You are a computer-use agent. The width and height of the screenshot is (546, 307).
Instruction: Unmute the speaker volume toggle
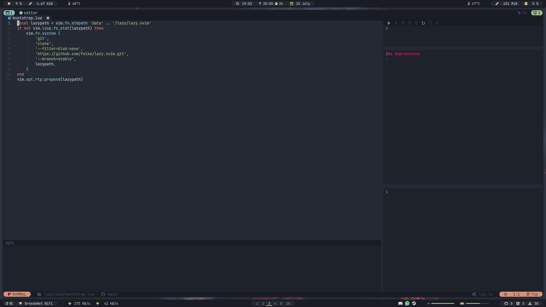(429, 303)
